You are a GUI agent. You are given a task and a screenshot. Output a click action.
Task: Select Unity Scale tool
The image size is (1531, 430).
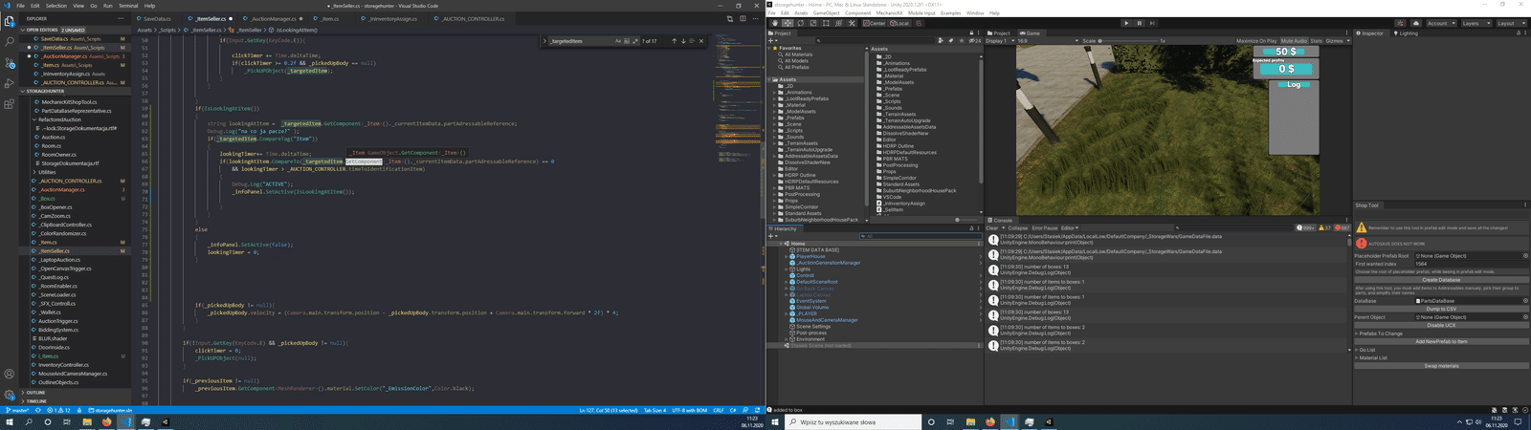pyautogui.click(x=813, y=23)
